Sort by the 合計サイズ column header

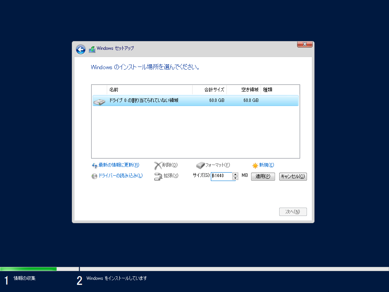(x=214, y=90)
